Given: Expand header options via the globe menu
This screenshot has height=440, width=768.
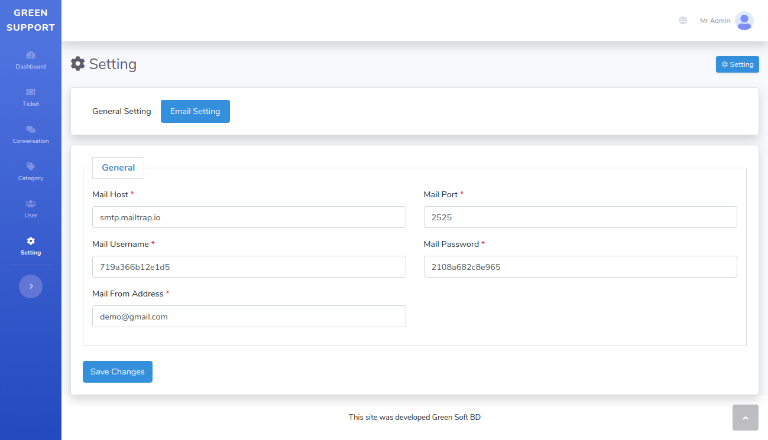Looking at the screenshot, I should [x=683, y=20].
